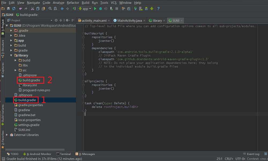Switch to the MainActivity.java tab

tap(129, 21)
